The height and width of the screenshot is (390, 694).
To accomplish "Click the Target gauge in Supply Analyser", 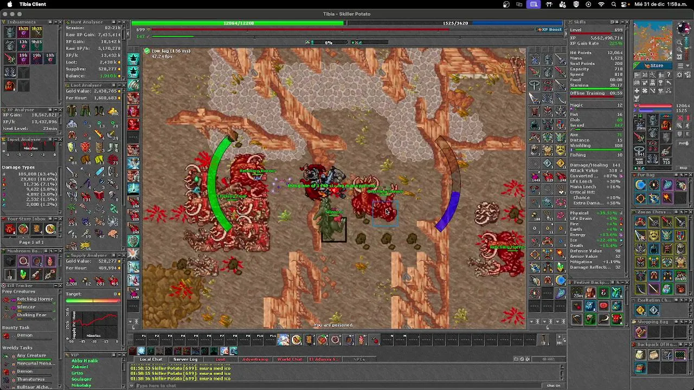I will (x=93, y=301).
